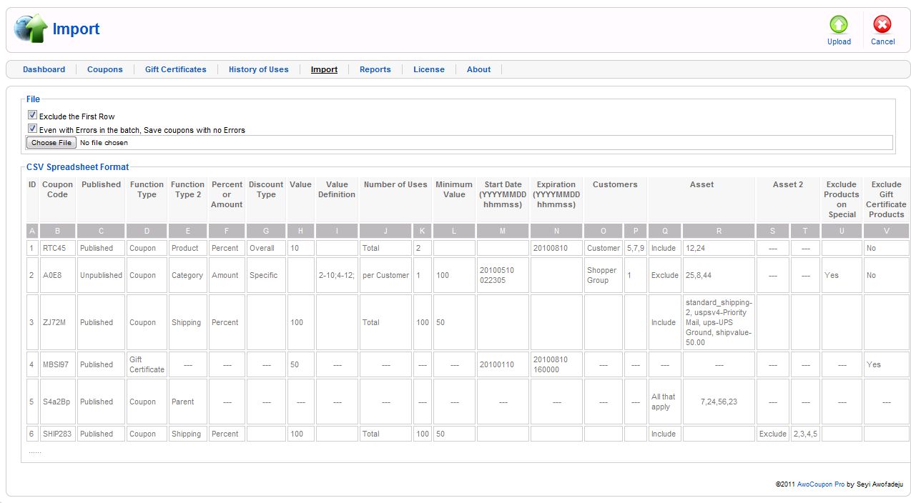Image resolution: width=911 pixels, height=503 pixels.
Task: Click the Gift Certificate function type cell
Action: coord(147,364)
